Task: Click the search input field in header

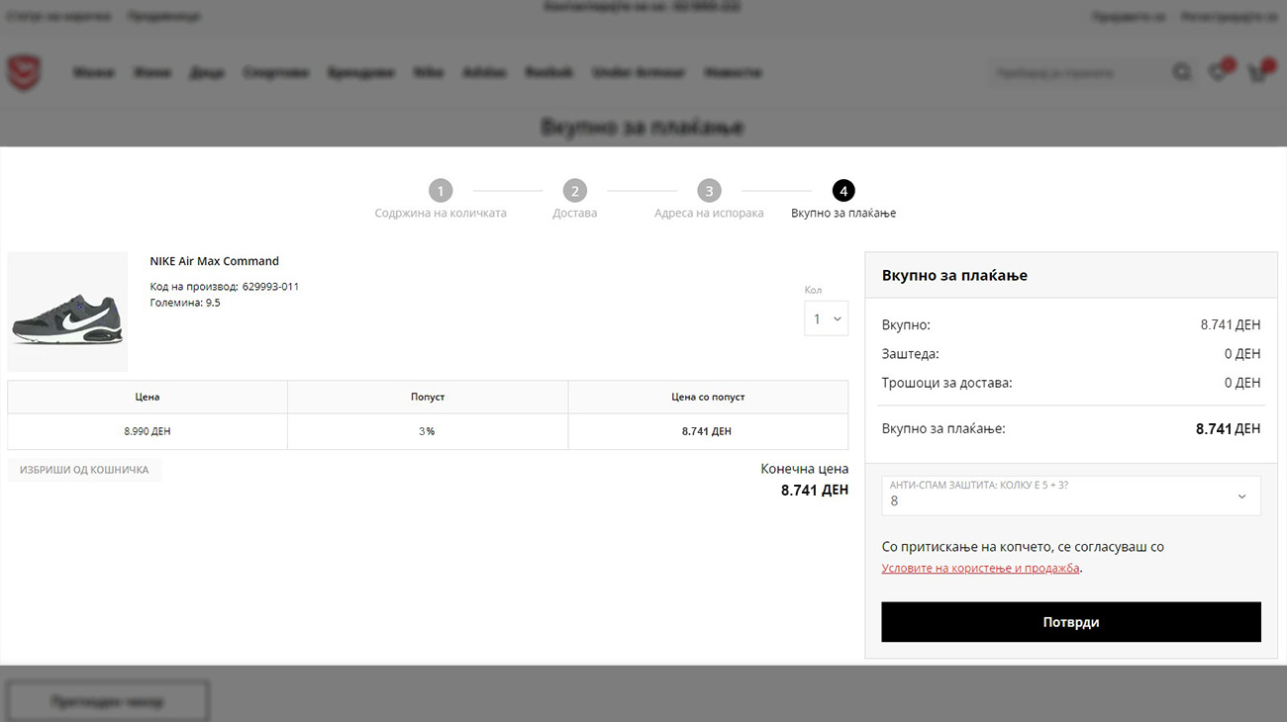Action: 1077,72
